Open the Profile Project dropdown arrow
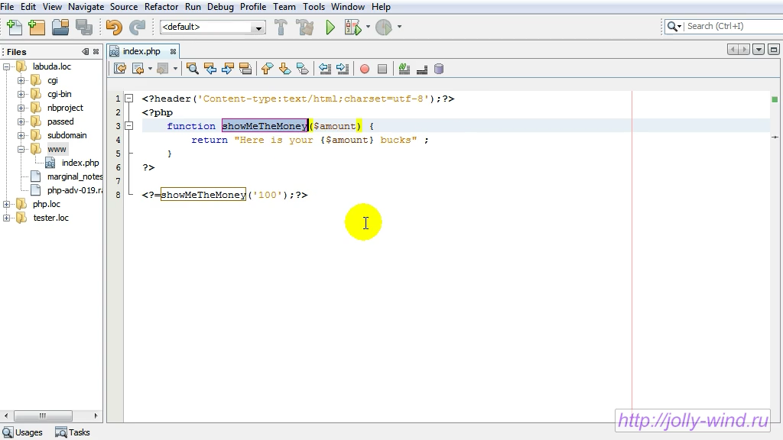Image resolution: width=783 pixels, height=440 pixels. click(x=399, y=27)
